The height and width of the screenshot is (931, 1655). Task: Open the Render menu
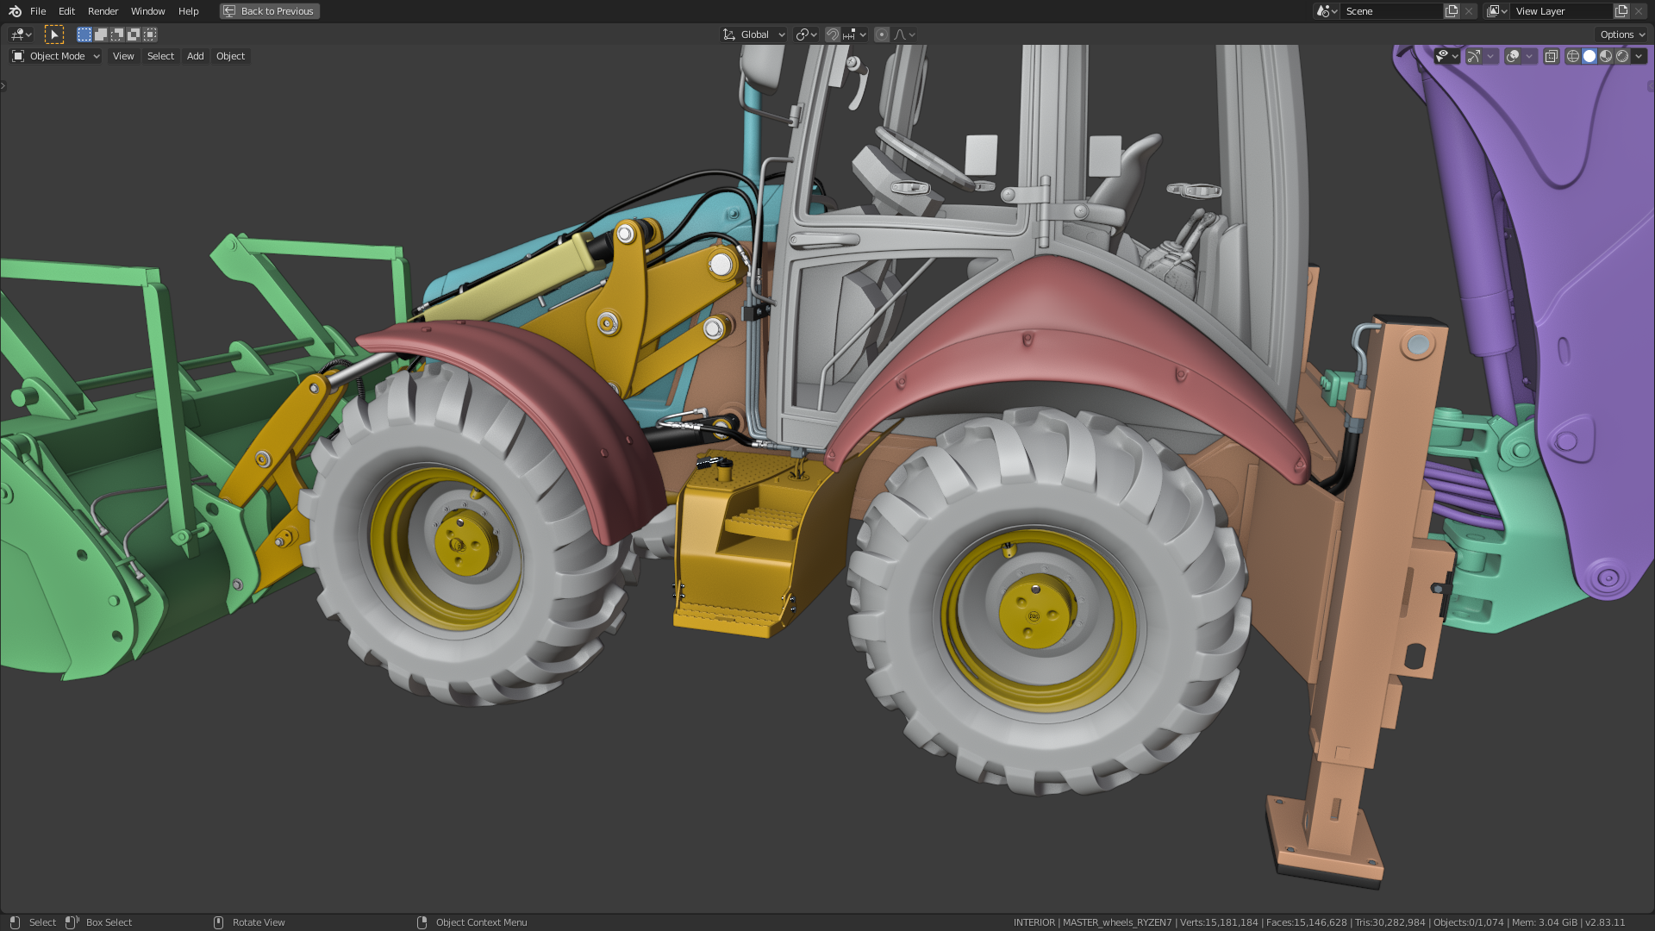103,11
